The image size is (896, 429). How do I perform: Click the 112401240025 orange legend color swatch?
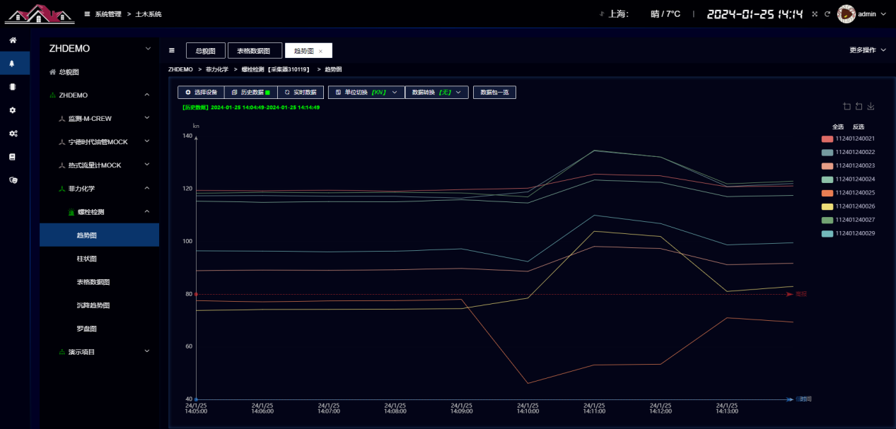827,193
